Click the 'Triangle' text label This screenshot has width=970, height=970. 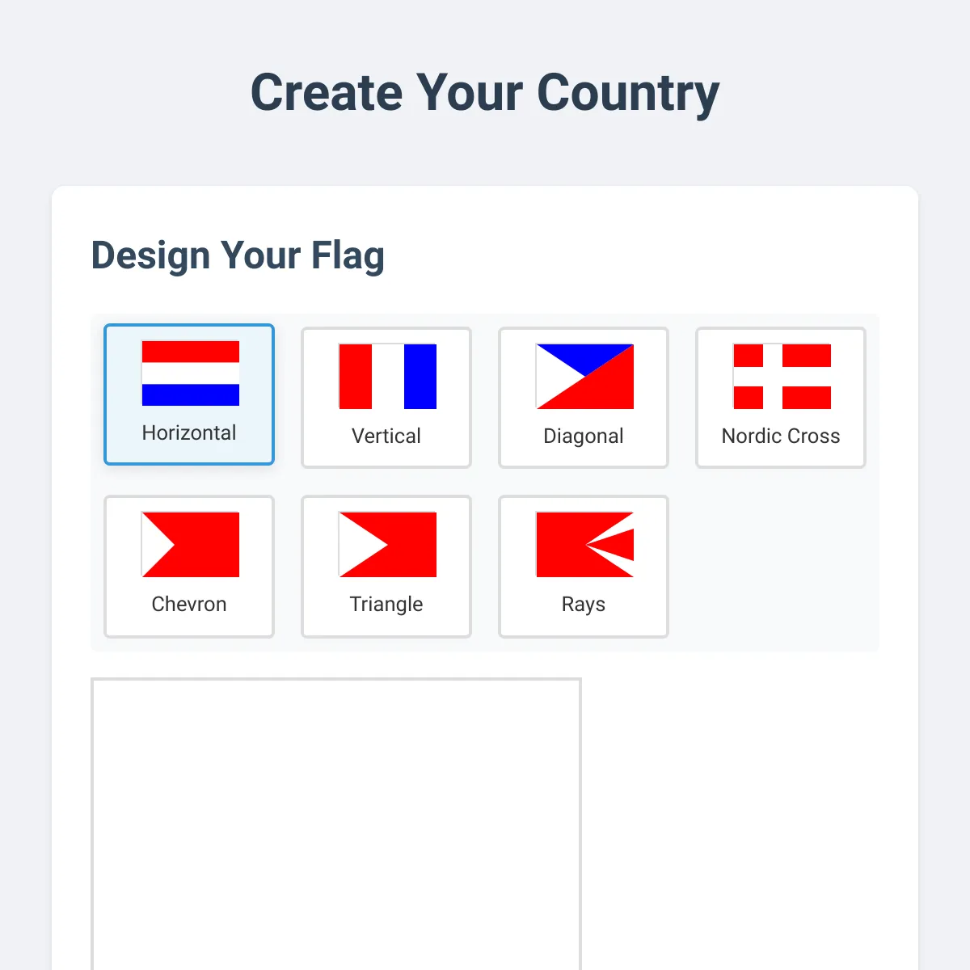point(386,605)
